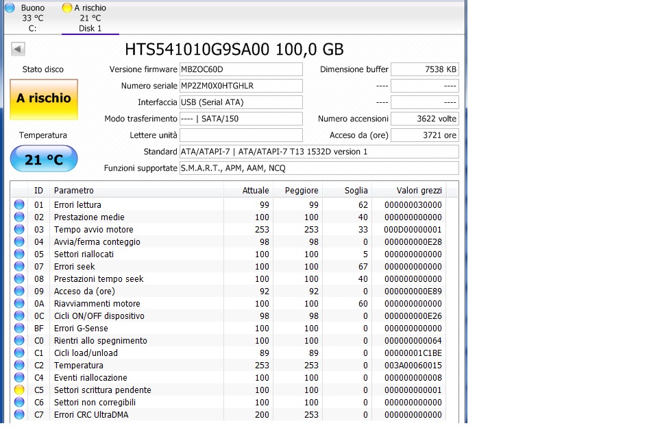Click the firmware version field MBZOC60D

(x=241, y=69)
